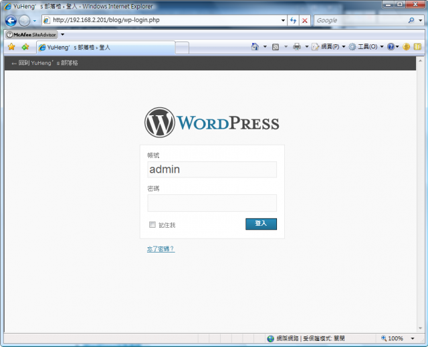Image resolution: width=428 pixels, height=347 pixels.
Task: Click the scrollbar down arrow
Action: click(x=421, y=328)
